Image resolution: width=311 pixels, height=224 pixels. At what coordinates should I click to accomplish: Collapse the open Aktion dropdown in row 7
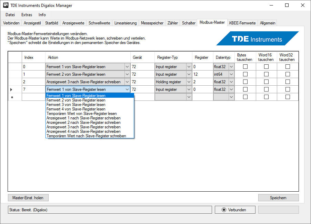tap(127, 89)
